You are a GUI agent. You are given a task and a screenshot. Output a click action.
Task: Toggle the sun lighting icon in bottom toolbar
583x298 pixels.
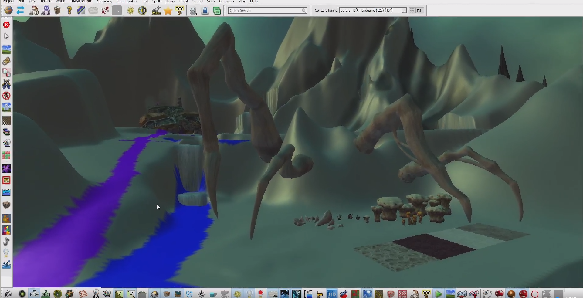237,294
